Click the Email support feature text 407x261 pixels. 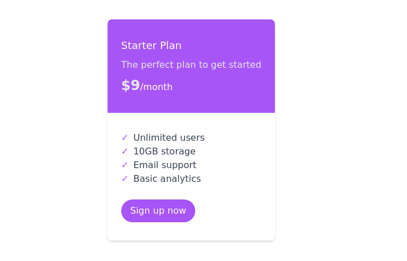165,165
